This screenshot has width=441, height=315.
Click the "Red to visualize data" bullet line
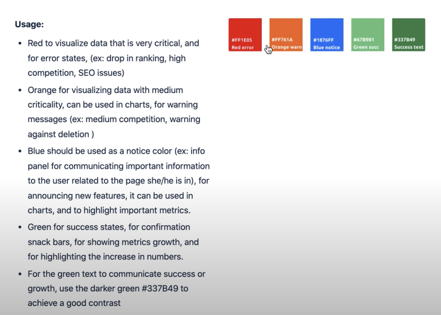coord(113,43)
